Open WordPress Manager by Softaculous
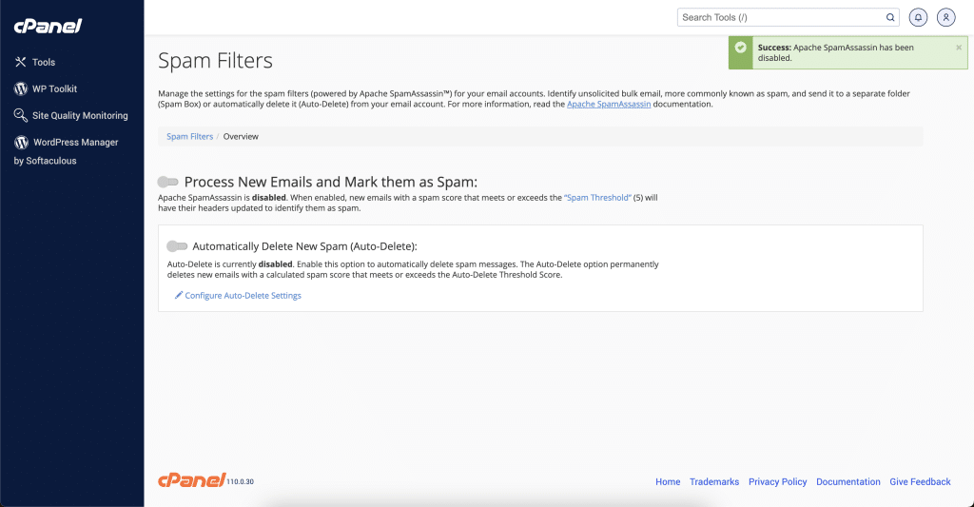This screenshot has height=507, width=974. click(66, 151)
